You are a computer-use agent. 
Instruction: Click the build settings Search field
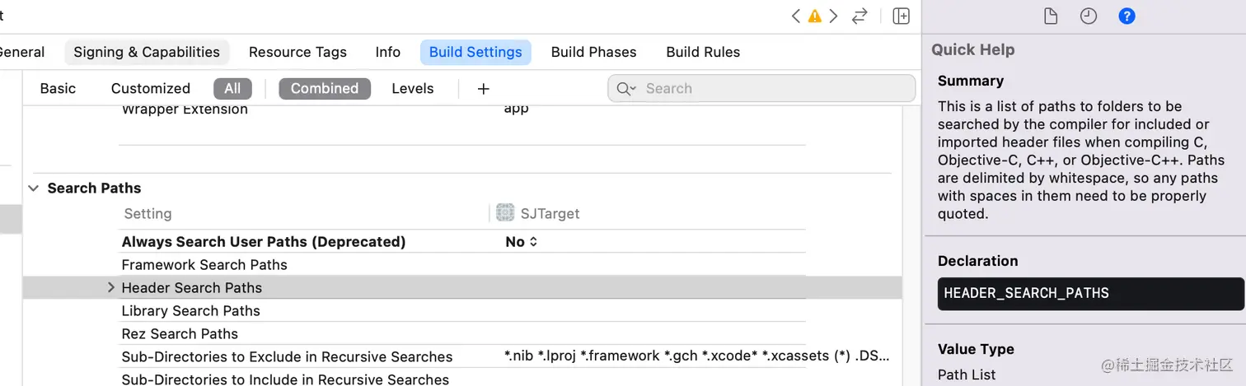pyautogui.click(x=771, y=89)
